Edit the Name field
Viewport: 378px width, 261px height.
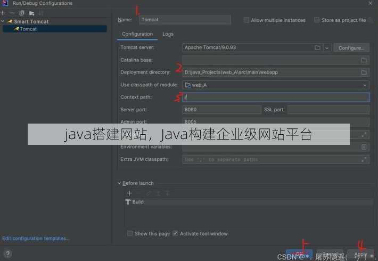click(185, 20)
